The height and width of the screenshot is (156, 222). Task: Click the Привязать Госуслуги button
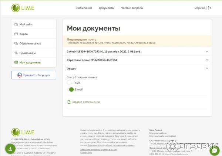[x=34, y=75]
